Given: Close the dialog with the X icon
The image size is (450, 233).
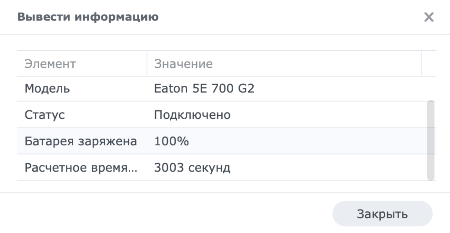Looking at the screenshot, I should (x=429, y=17).
